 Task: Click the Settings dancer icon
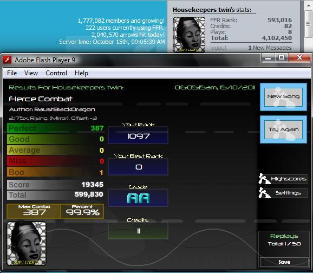tap(264, 193)
